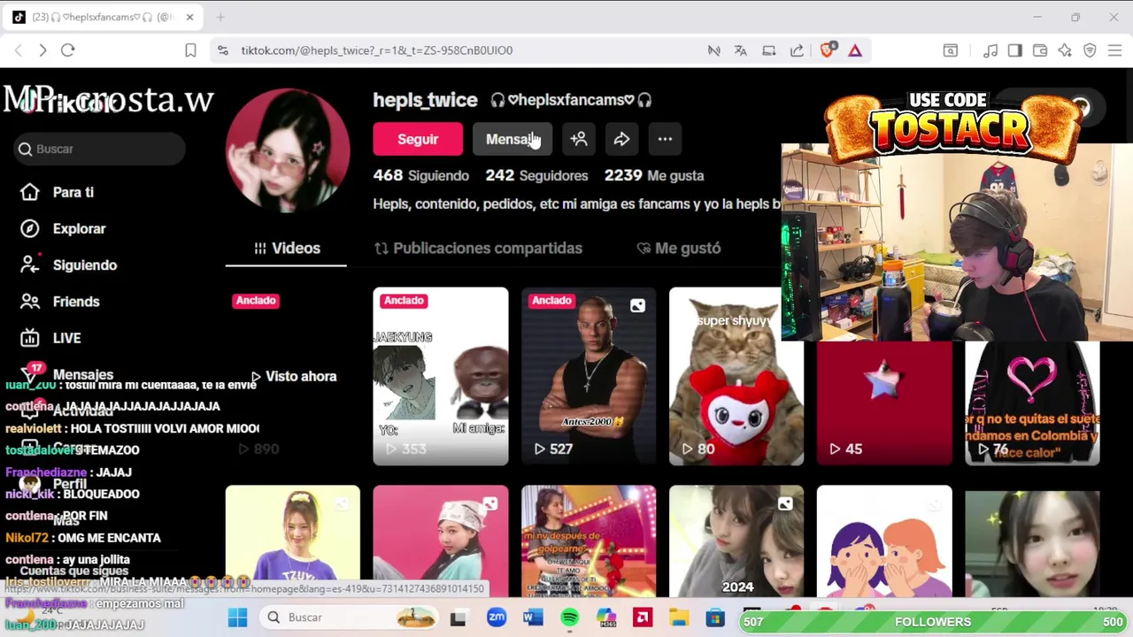This screenshot has height=637, width=1133.
Task: Open the first pinned video marked Visto ahora
Action: point(293,376)
